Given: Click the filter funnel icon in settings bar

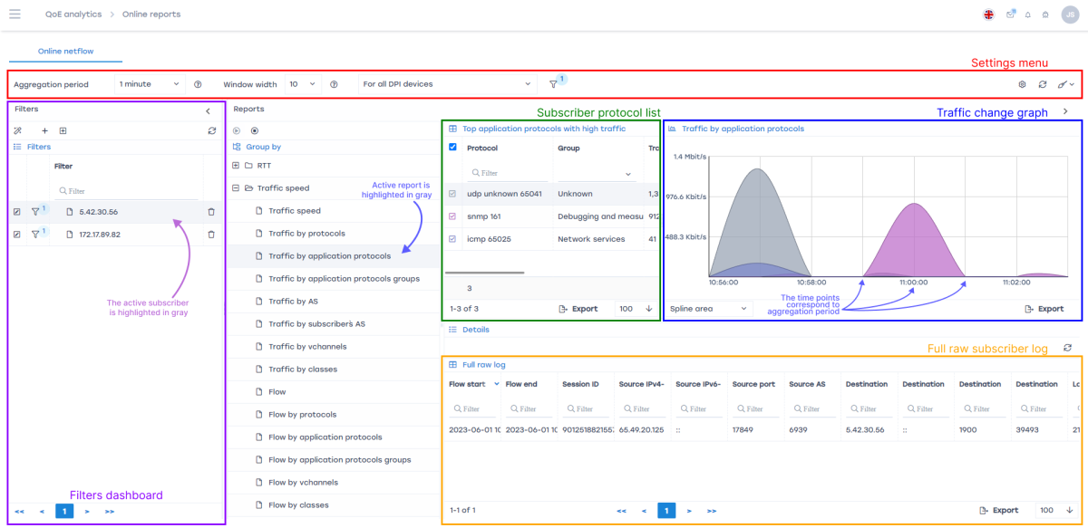Looking at the screenshot, I should point(553,84).
